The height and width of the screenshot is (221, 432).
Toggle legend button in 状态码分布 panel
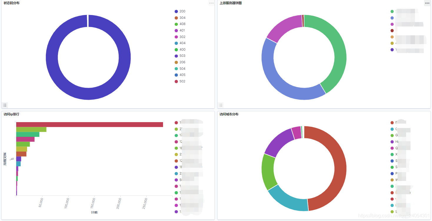[x=5, y=105]
